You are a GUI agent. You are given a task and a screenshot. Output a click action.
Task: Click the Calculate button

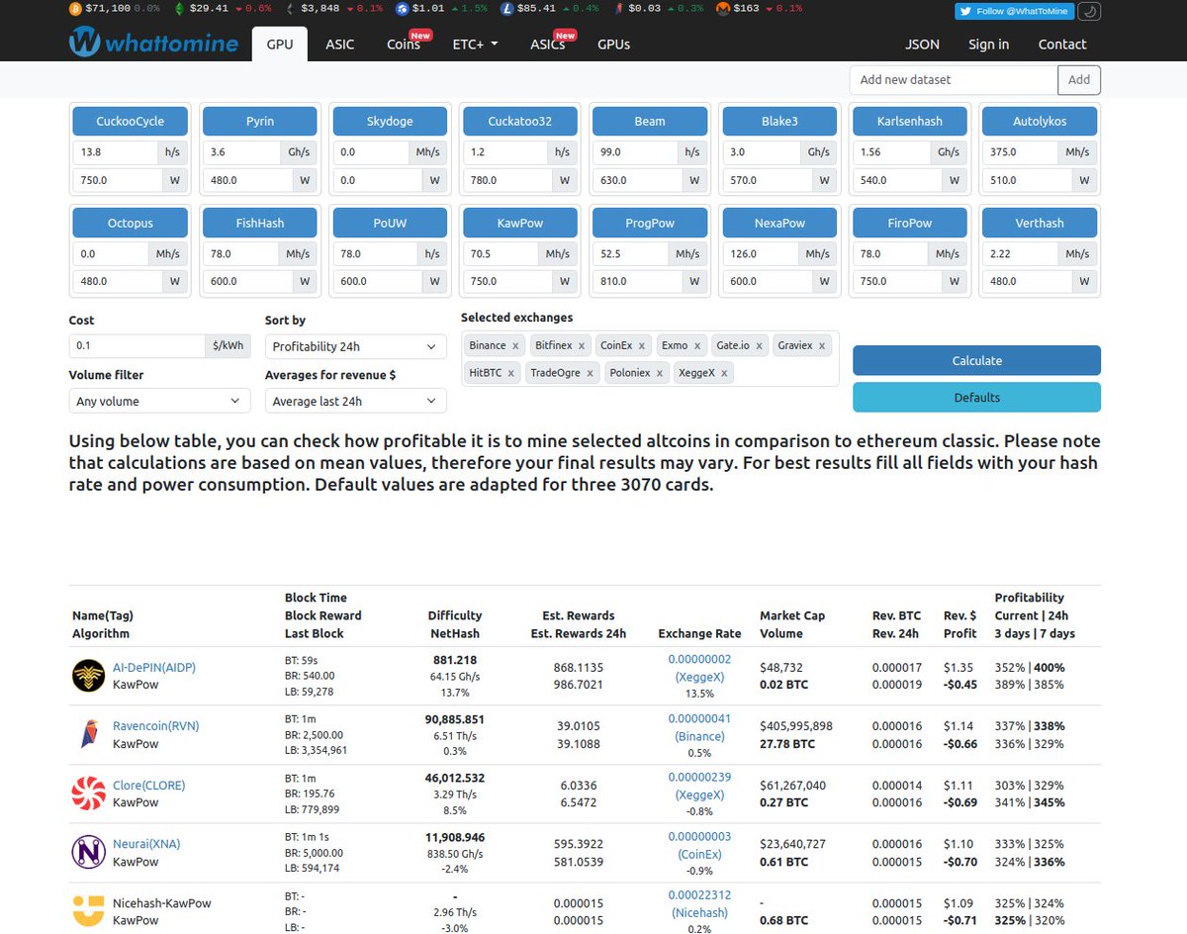[x=976, y=360]
